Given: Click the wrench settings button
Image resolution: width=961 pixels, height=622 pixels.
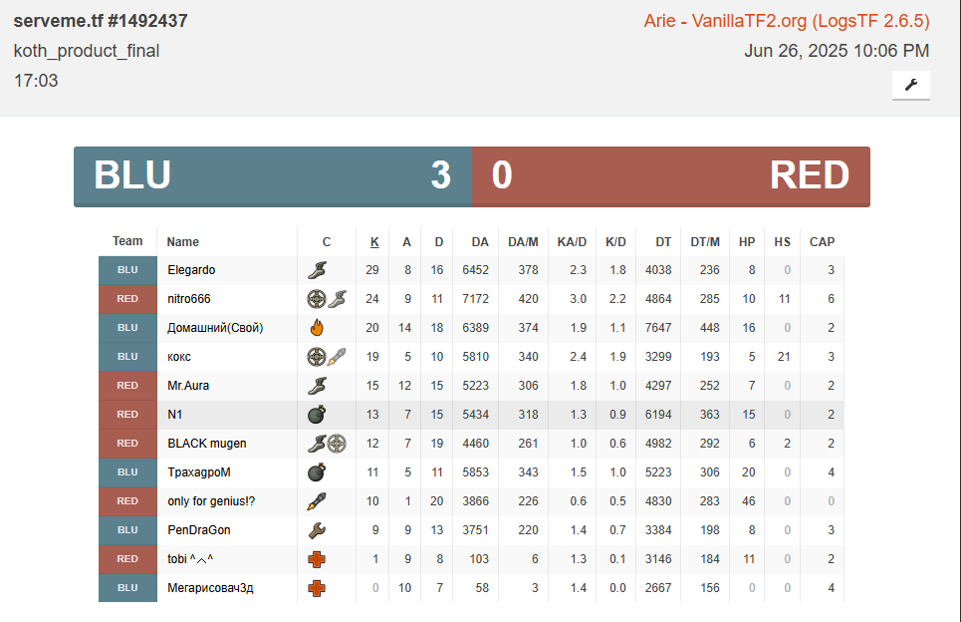Looking at the screenshot, I should point(910,86).
